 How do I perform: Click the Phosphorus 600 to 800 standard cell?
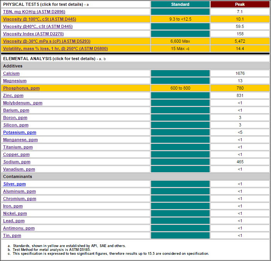[180, 88]
